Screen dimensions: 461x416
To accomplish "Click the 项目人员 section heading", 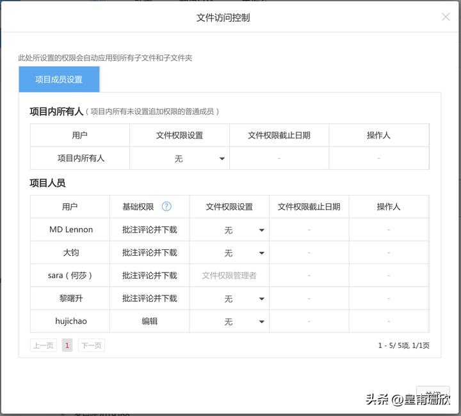I will 47,183.
